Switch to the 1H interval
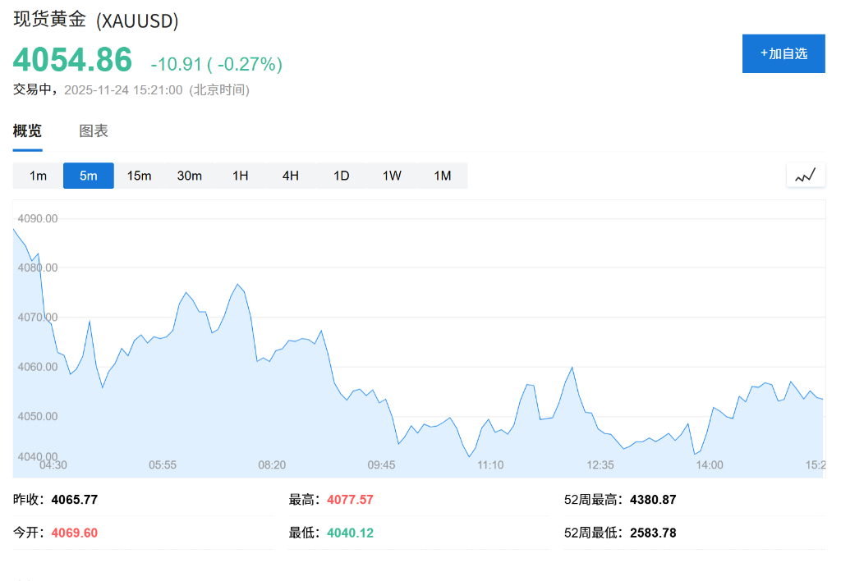 240,175
